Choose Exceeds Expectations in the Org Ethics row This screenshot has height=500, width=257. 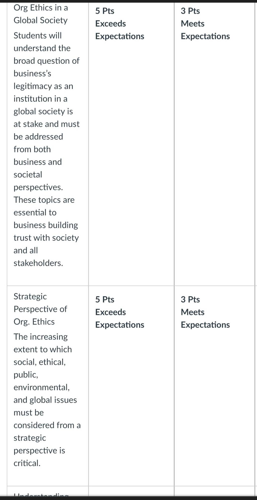(x=120, y=30)
